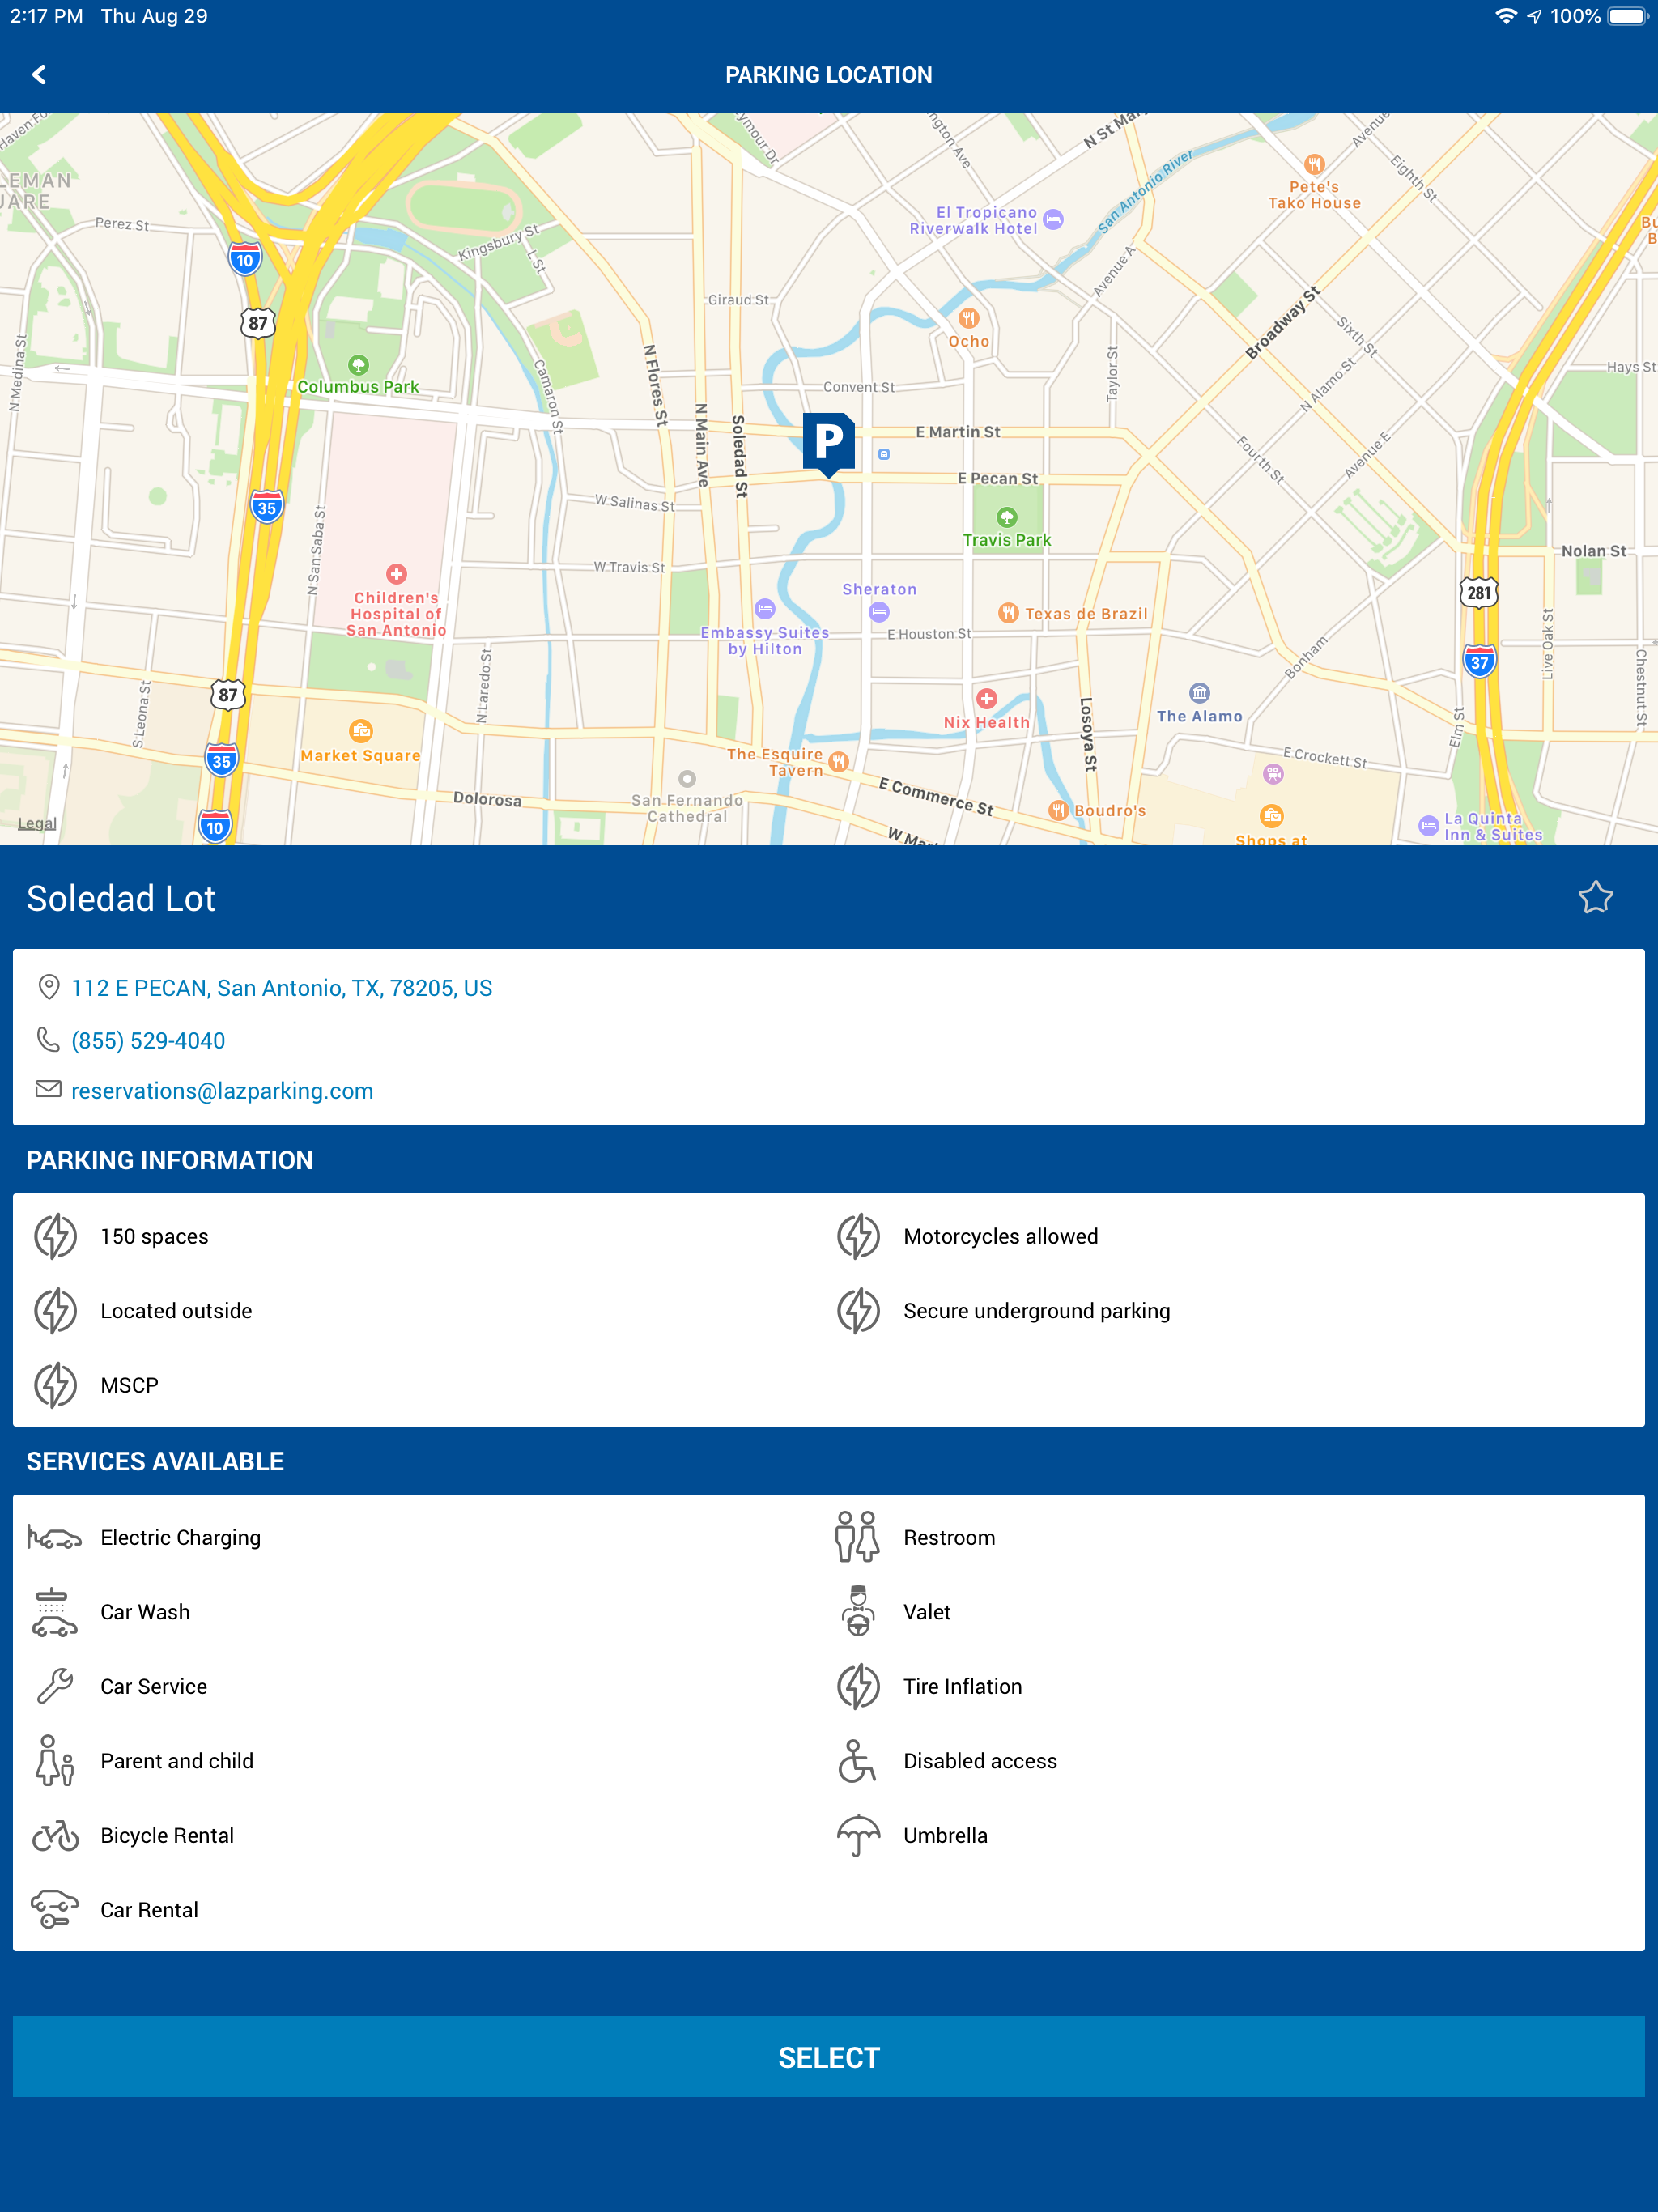The width and height of the screenshot is (1658, 2212).
Task: Tap the Restroom icon
Action: pyautogui.click(x=857, y=1537)
